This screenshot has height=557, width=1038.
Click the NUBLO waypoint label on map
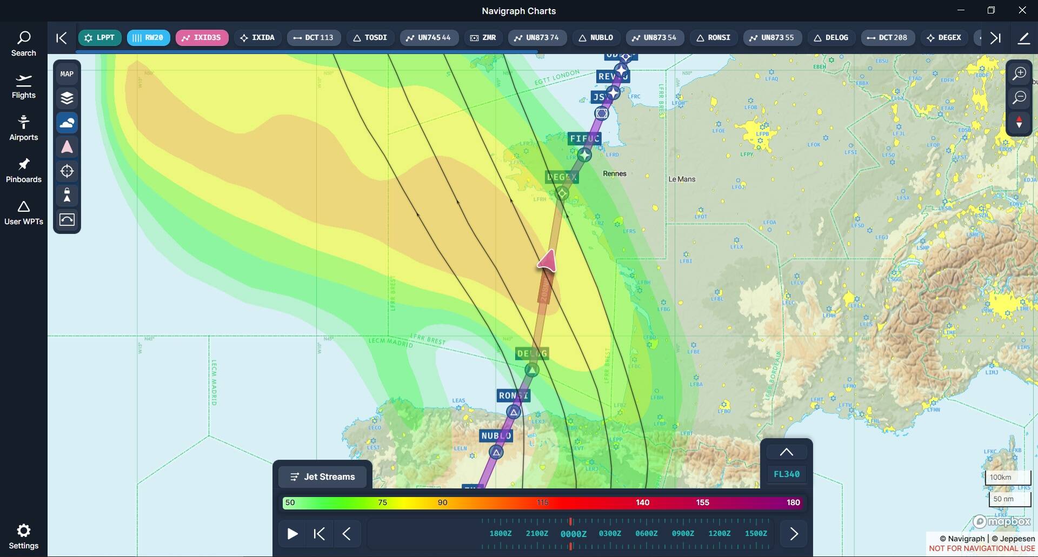(x=496, y=435)
